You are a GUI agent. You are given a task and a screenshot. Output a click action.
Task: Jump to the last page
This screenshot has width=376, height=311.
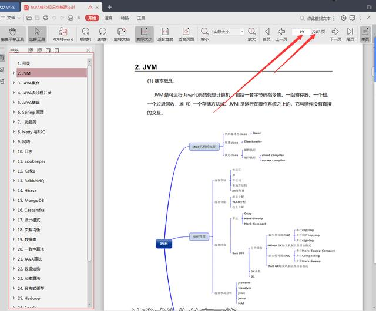(x=350, y=34)
